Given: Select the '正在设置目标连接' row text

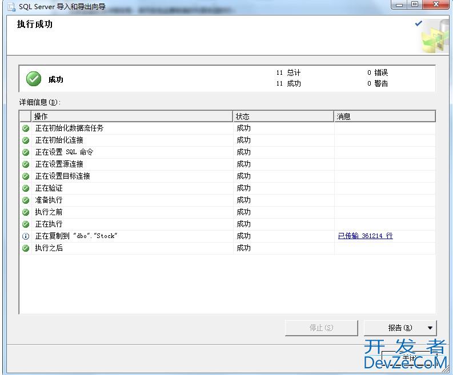Looking at the screenshot, I should click(63, 176).
